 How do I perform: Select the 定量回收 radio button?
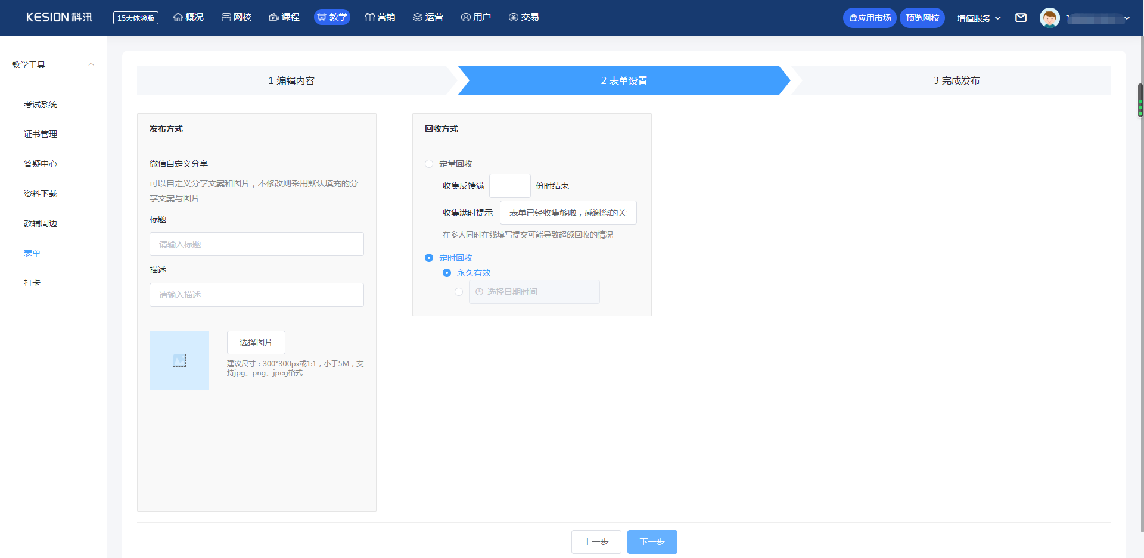[x=429, y=164]
